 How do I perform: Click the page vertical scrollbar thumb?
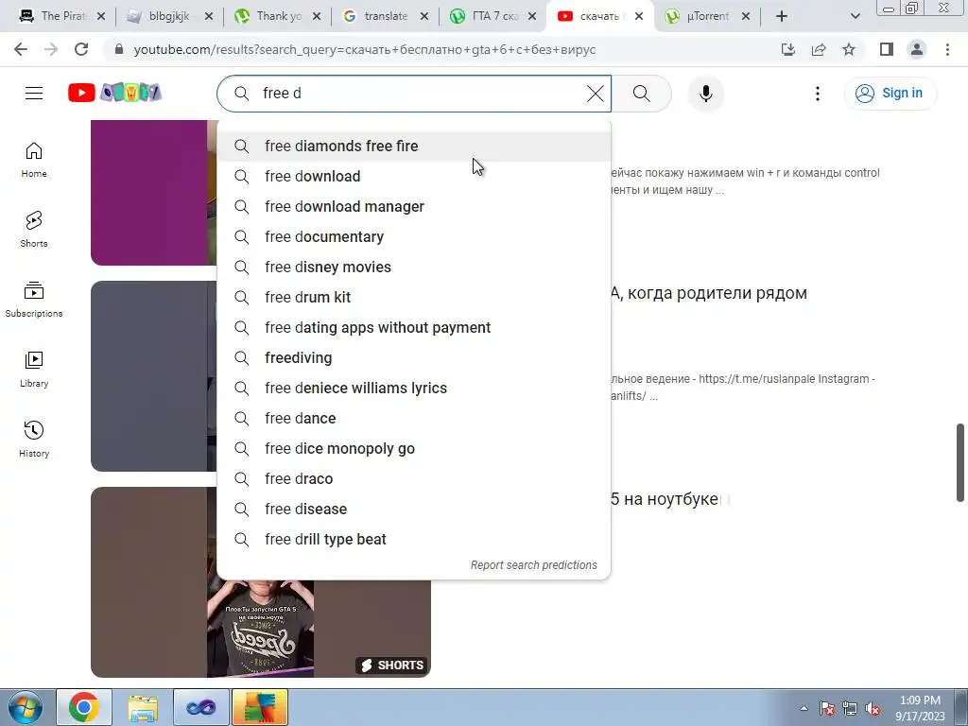click(x=960, y=462)
